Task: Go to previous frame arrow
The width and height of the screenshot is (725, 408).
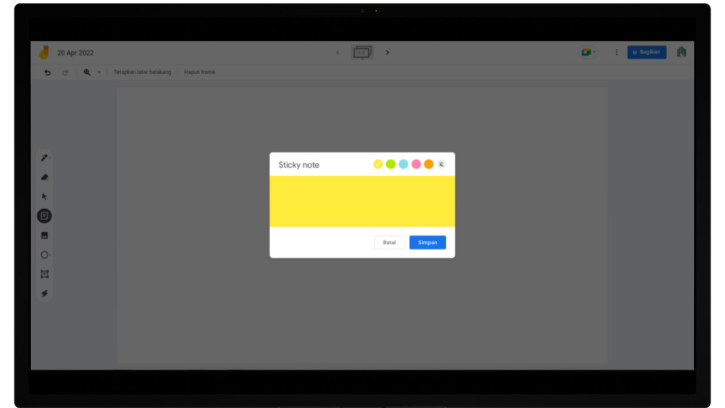Action: tap(338, 52)
